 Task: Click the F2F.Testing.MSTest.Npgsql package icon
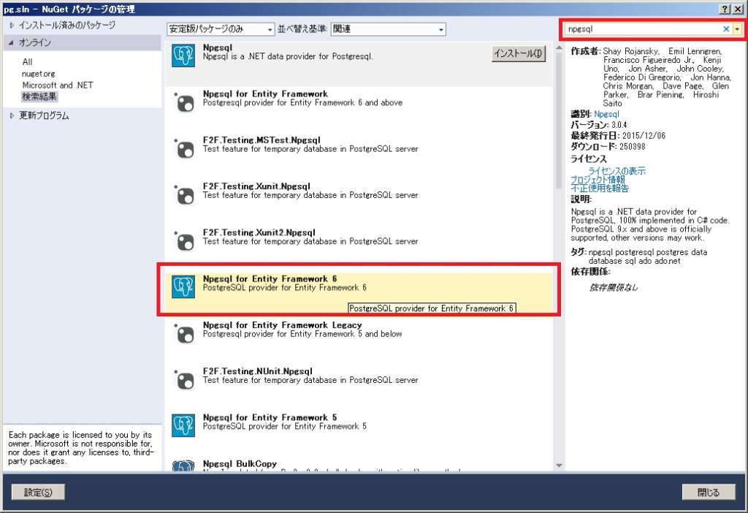[x=183, y=148]
